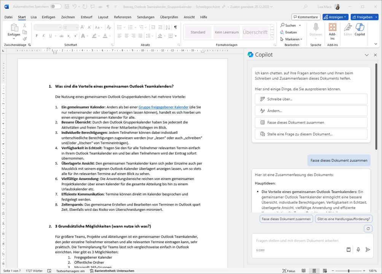Viewport: 382px width, 274px height.
Task: Click the refresh suggestions icon
Action: pos(368,229)
